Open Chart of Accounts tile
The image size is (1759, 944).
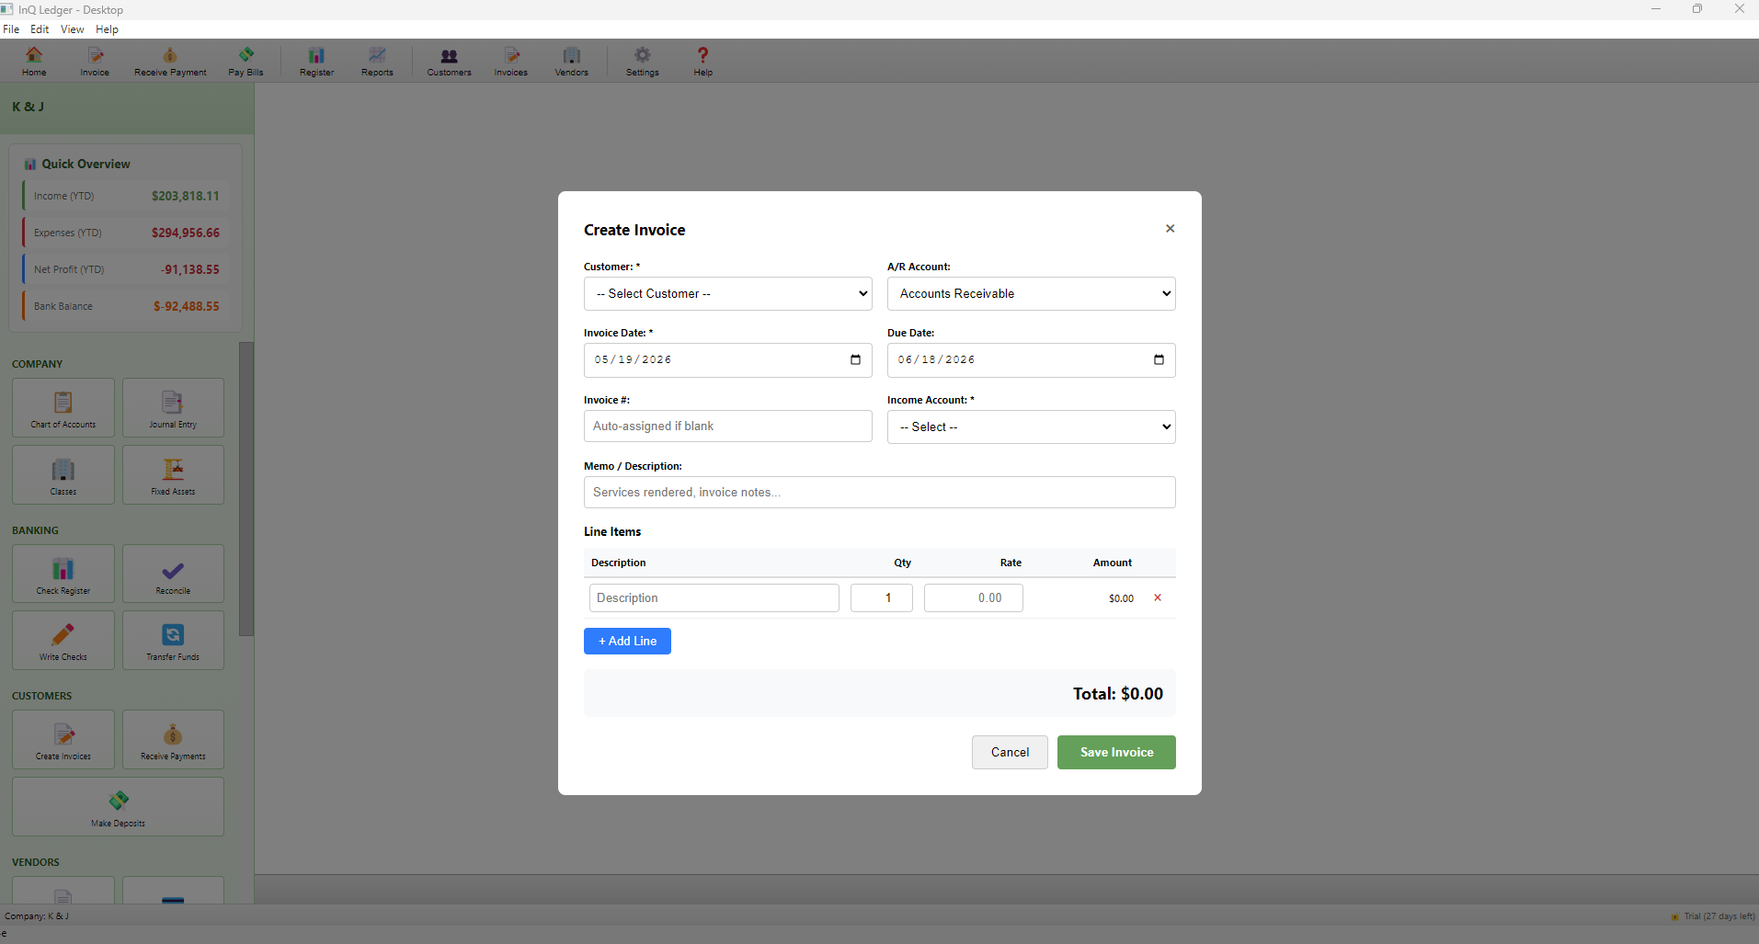pyautogui.click(x=63, y=407)
